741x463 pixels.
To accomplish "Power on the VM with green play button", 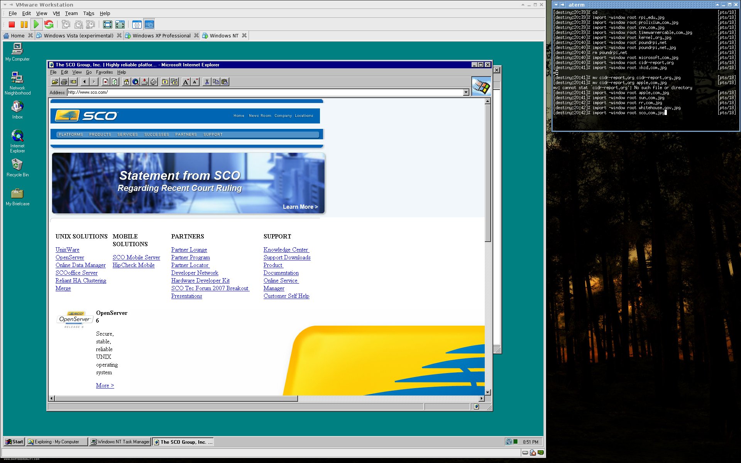I will (36, 25).
